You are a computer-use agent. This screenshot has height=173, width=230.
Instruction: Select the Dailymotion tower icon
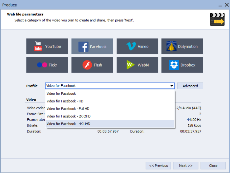point(171,46)
